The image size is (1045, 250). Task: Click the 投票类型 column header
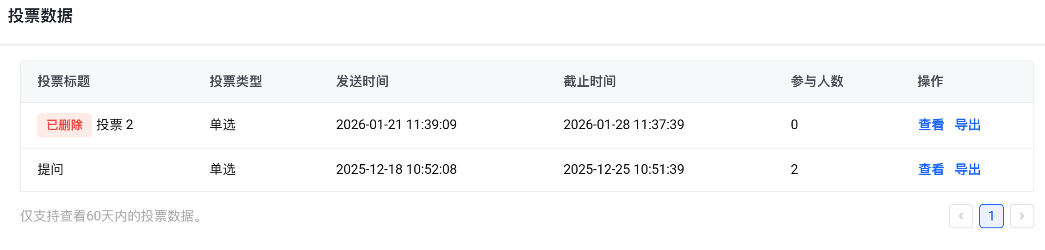coord(236,82)
